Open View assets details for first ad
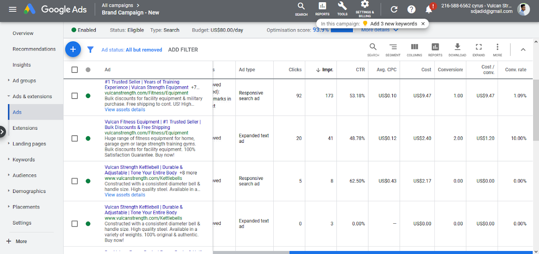The image size is (539, 254). pos(125,110)
